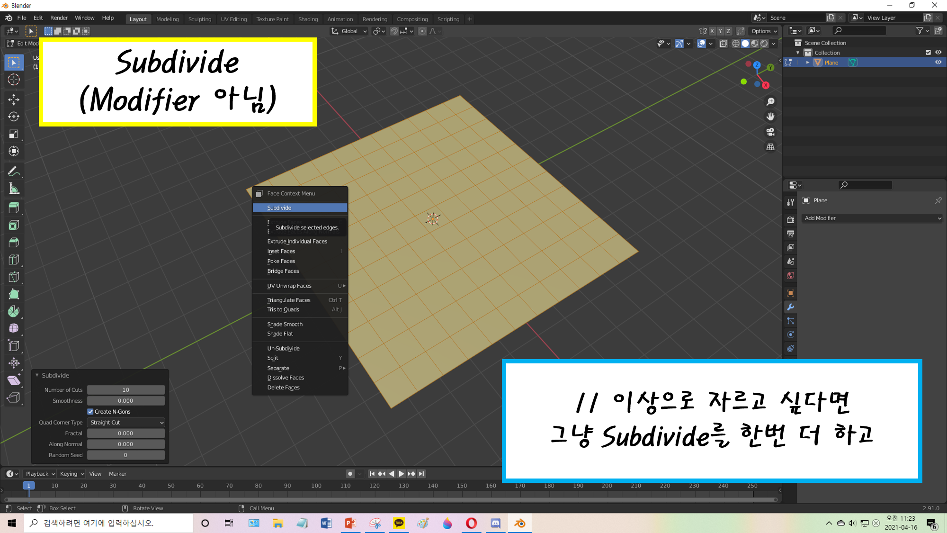Open PowerPoint from the Windows taskbar
The width and height of the screenshot is (947, 533).
click(350, 523)
